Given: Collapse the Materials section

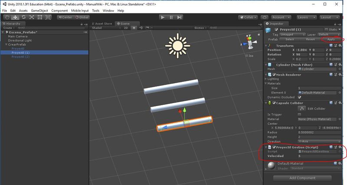Looking at the screenshot, I should [x=266, y=83].
